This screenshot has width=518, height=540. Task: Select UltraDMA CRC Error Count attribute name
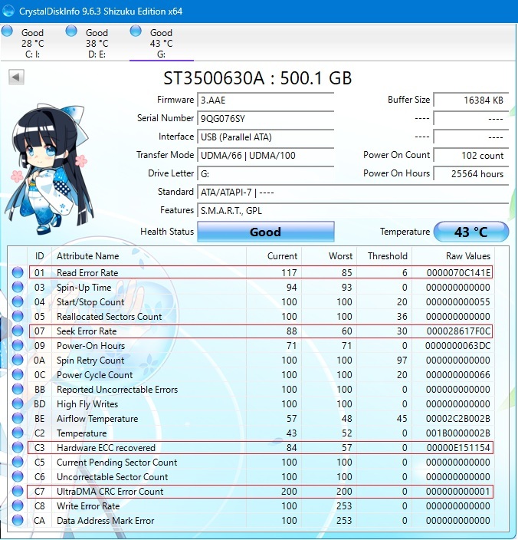110,492
